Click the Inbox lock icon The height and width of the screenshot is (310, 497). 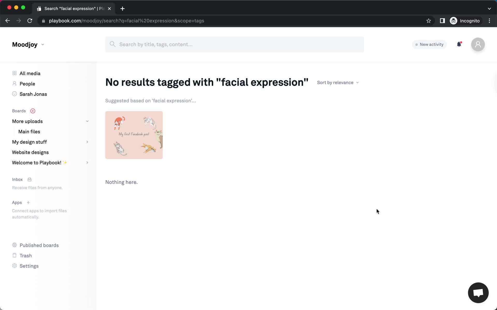click(x=29, y=179)
